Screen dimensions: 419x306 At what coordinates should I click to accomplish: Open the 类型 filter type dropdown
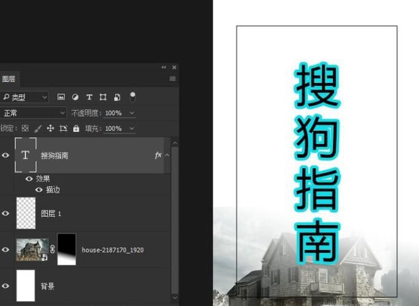[x=24, y=97]
